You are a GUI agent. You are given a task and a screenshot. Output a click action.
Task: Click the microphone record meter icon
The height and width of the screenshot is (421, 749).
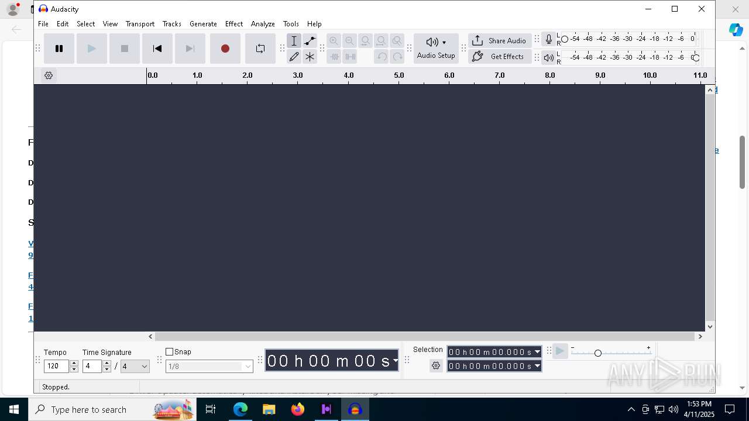[x=548, y=39]
